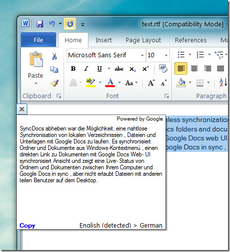Click the Paste clipboard icon
Image resolution: width=230 pixels, height=252 pixels.
click(36, 59)
